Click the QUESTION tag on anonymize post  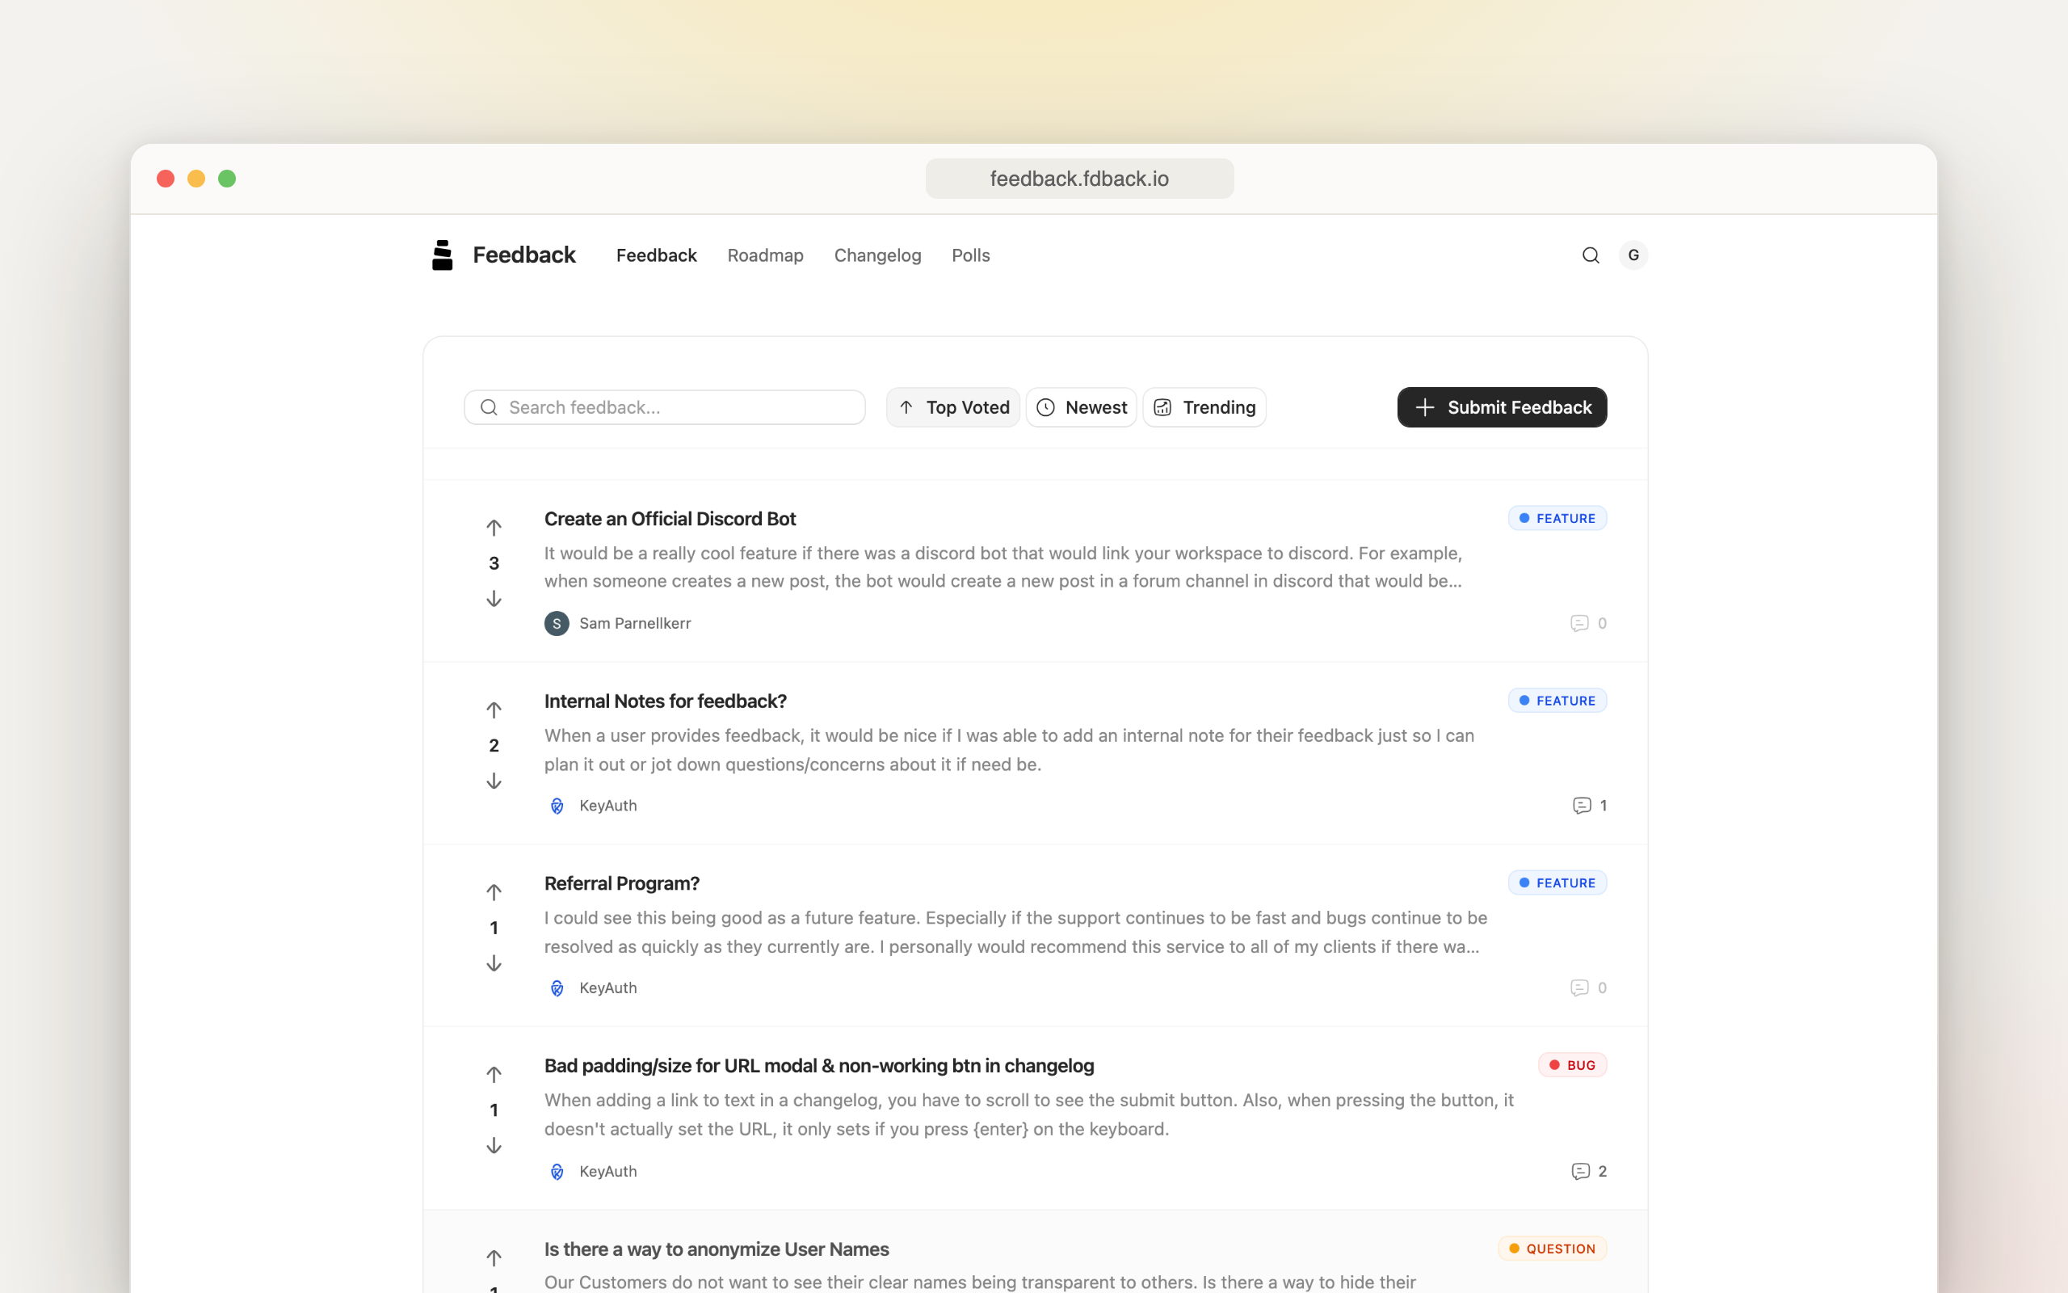point(1552,1249)
